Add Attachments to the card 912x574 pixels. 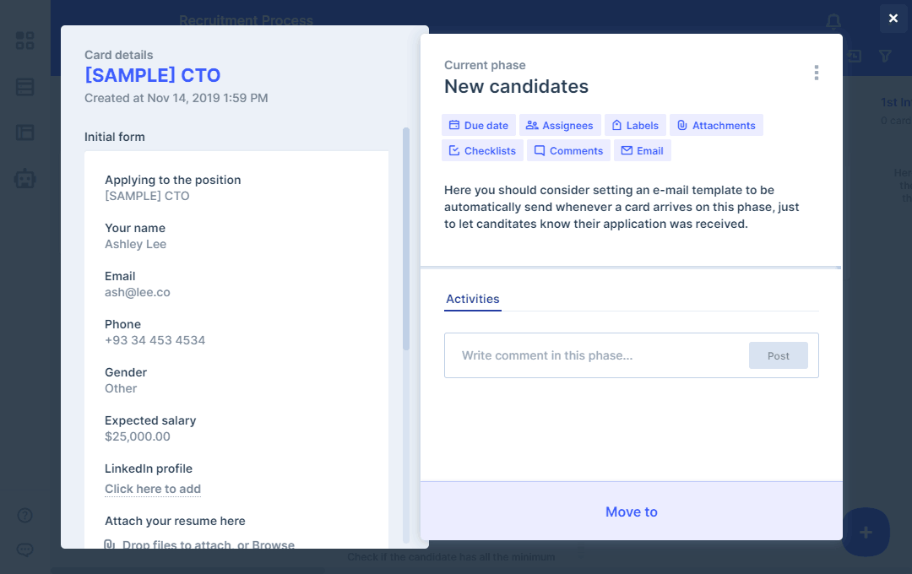(x=716, y=126)
